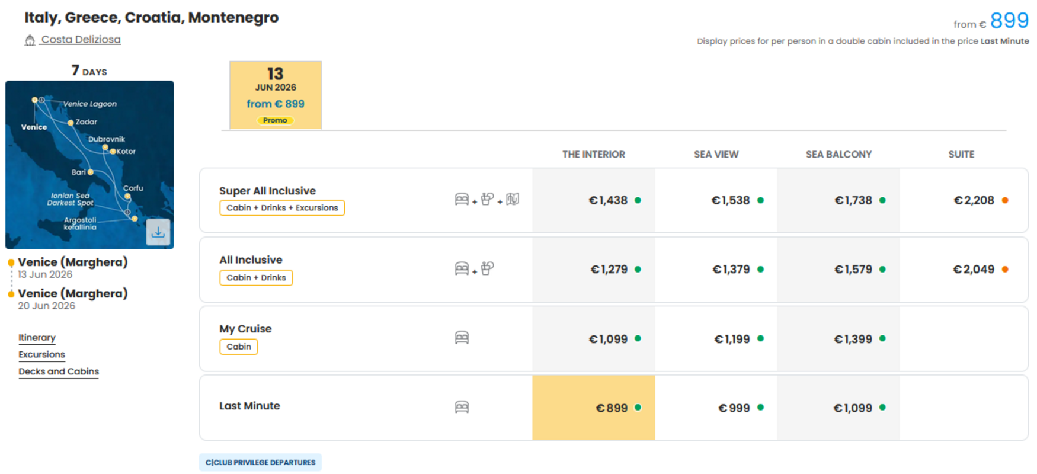
Task: Download the itinerary map image
Action: click(x=158, y=232)
